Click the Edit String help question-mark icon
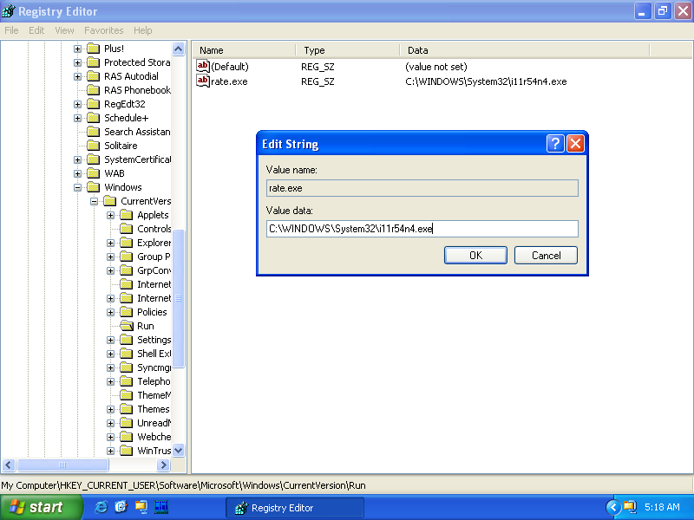The image size is (694, 520). [555, 143]
